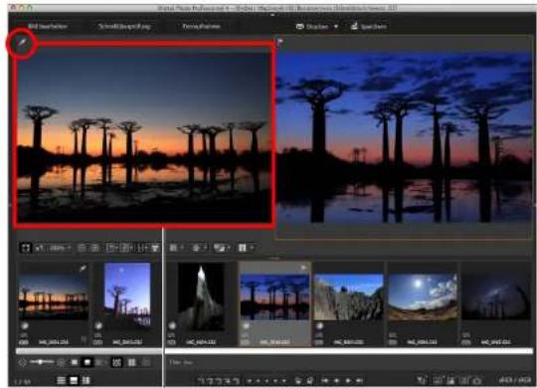Click the stamp tool icon in bottom bar
Screen dimensions: 537x388
(450, 380)
